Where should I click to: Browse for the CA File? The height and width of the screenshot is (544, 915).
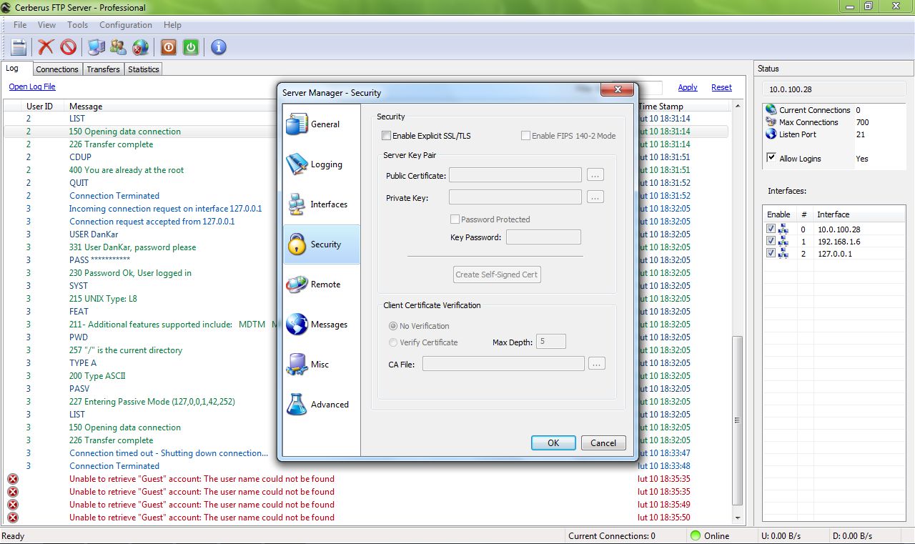597,364
